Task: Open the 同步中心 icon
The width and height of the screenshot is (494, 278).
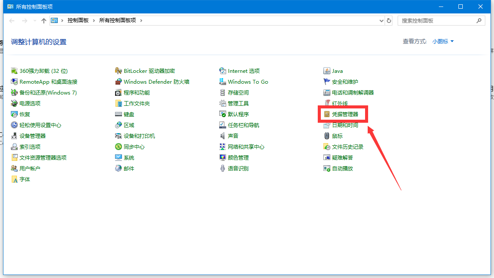Action: [x=119, y=147]
